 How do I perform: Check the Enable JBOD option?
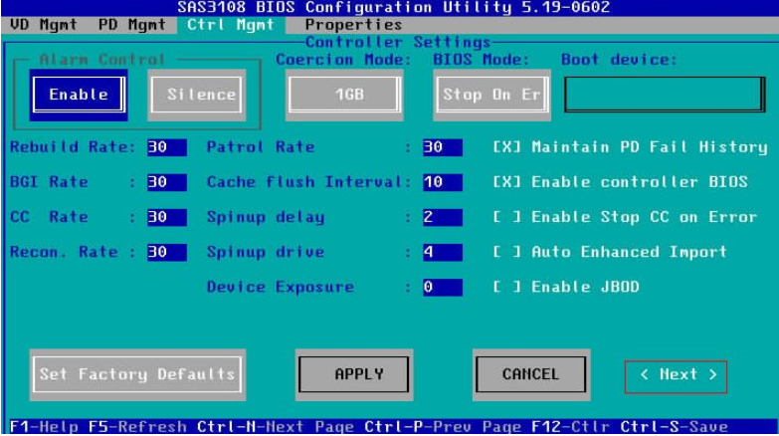pos(506,287)
